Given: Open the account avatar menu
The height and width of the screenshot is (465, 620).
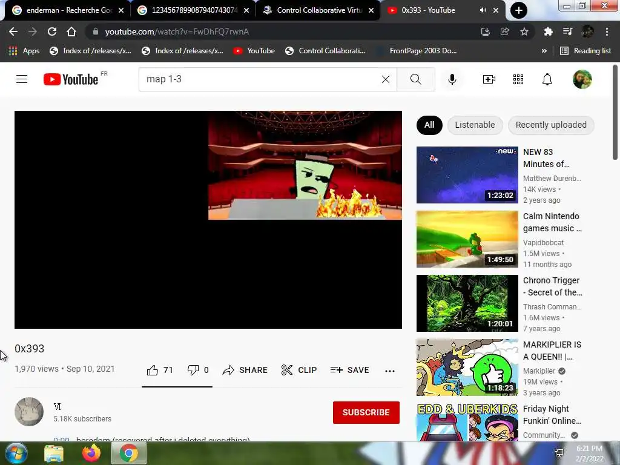Looking at the screenshot, I should coord(582,79).
